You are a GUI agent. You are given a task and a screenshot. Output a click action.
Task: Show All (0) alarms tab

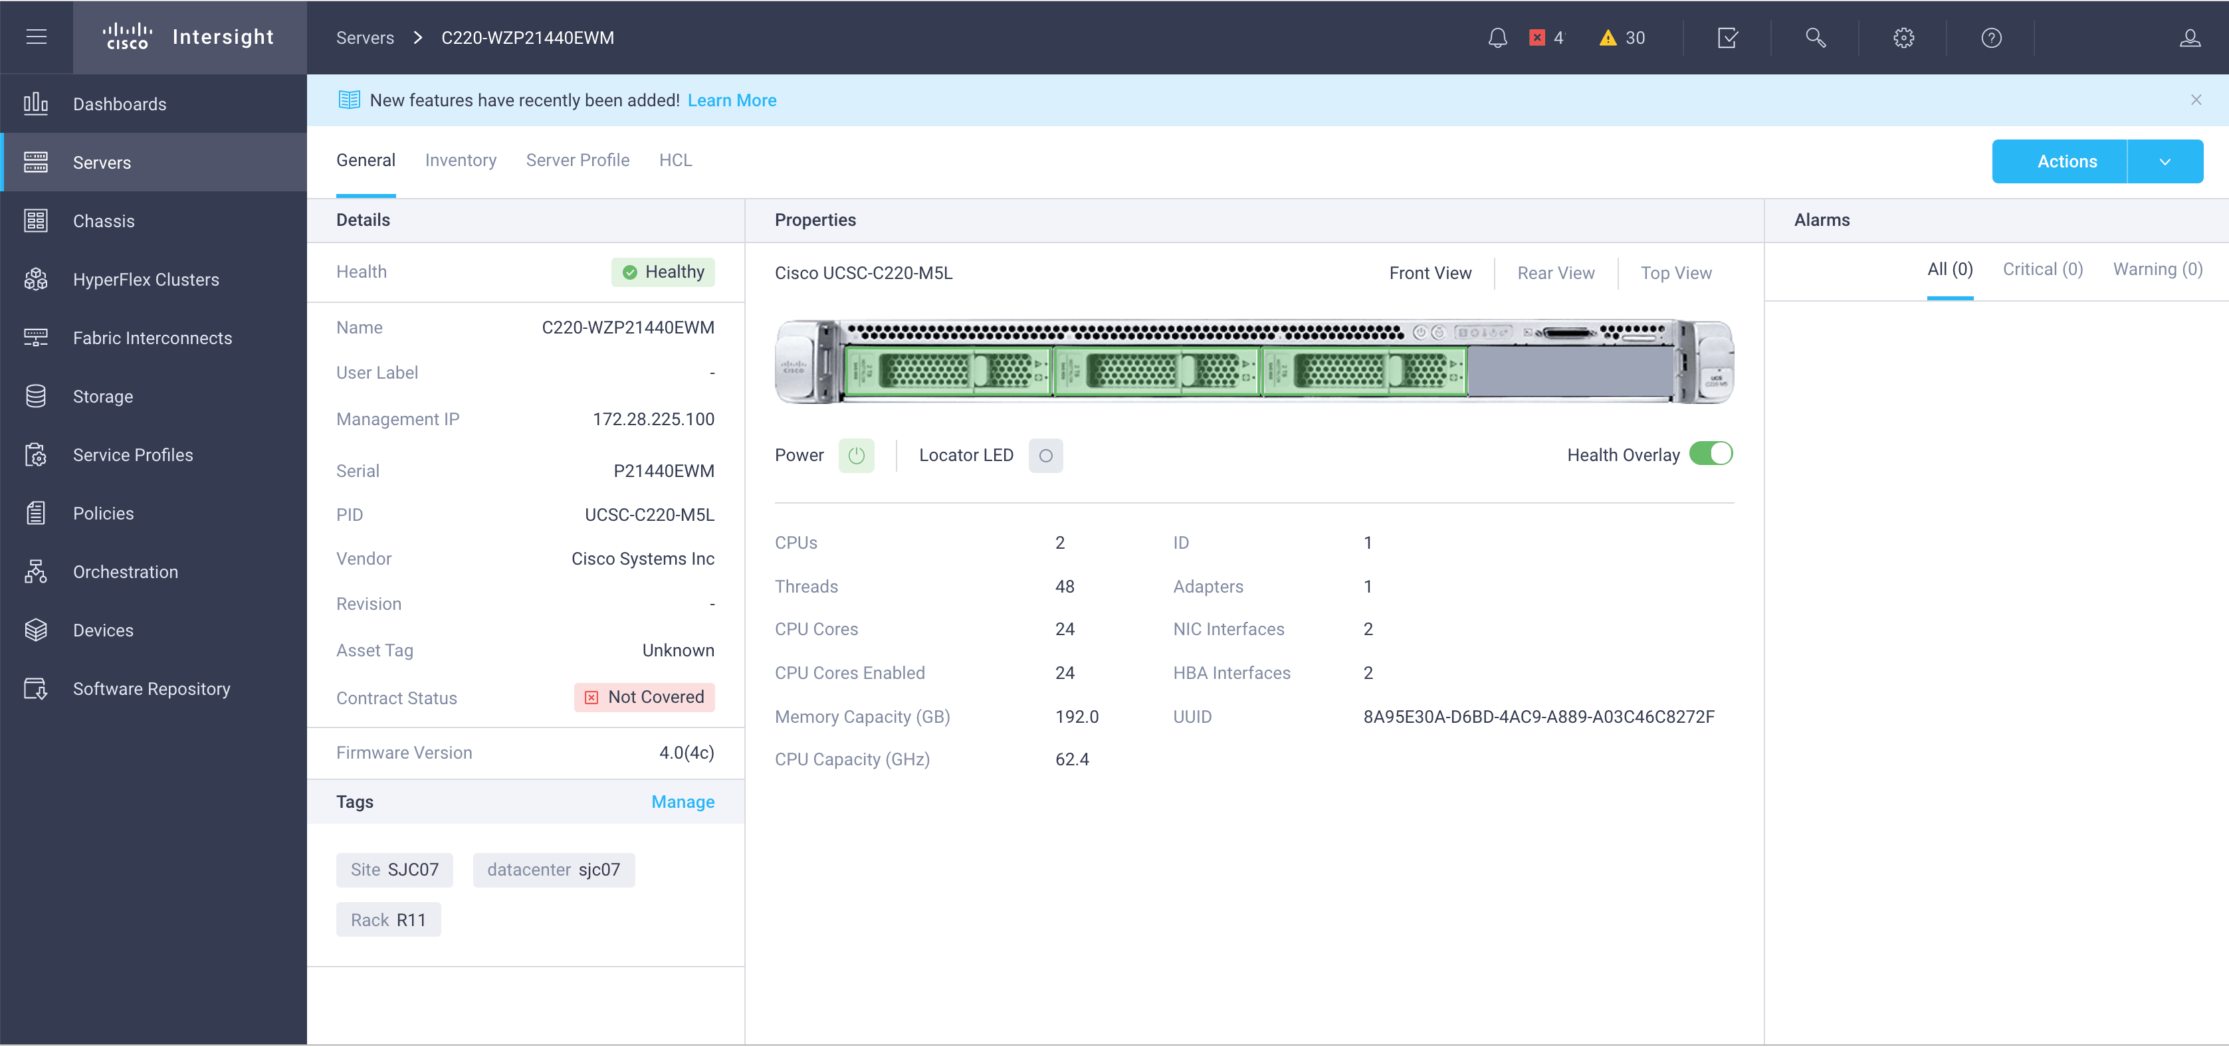pos(1949,269)
